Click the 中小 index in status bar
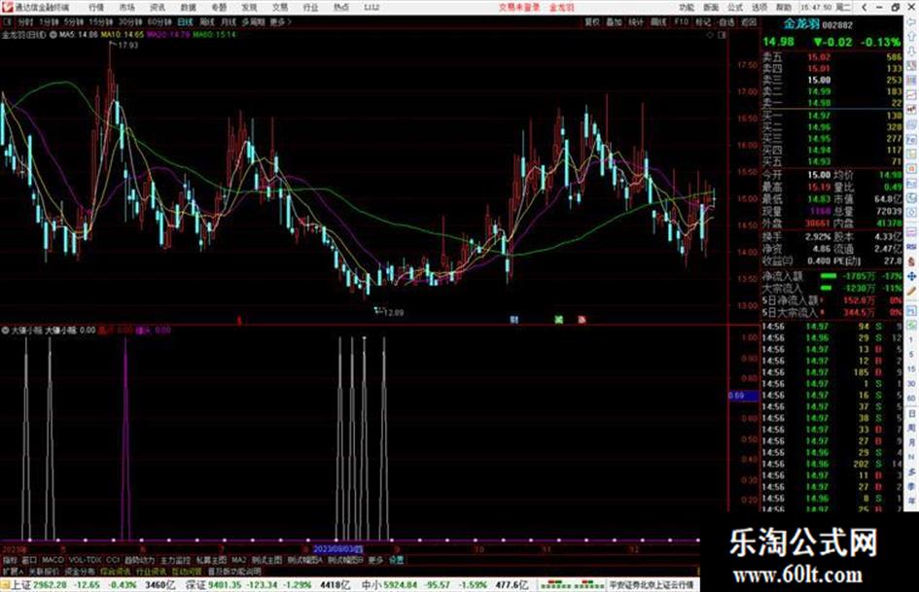This screenshot has width=919, height=592. point(371,585)
